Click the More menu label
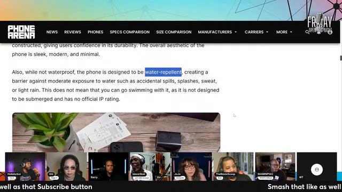This screenshot has height=192, width=342. click(282, 32)
